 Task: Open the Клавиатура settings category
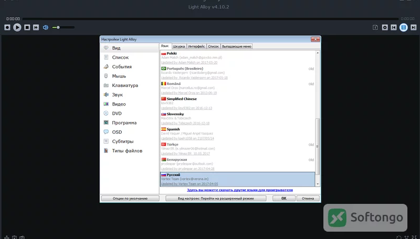[130, 85]
